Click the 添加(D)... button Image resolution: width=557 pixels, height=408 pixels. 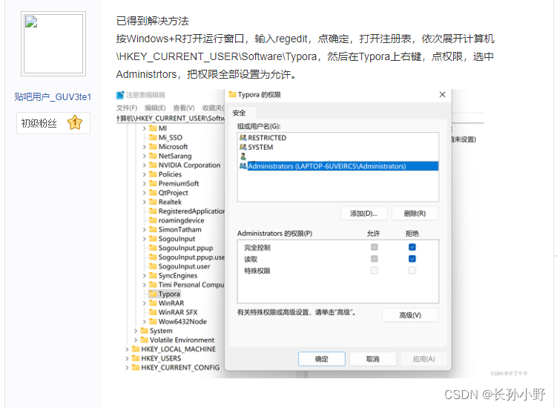pyautogui.click(x=363, y=214)
